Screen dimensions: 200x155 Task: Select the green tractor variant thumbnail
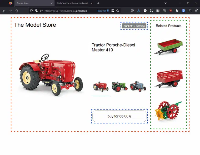[x=119, y=87]
